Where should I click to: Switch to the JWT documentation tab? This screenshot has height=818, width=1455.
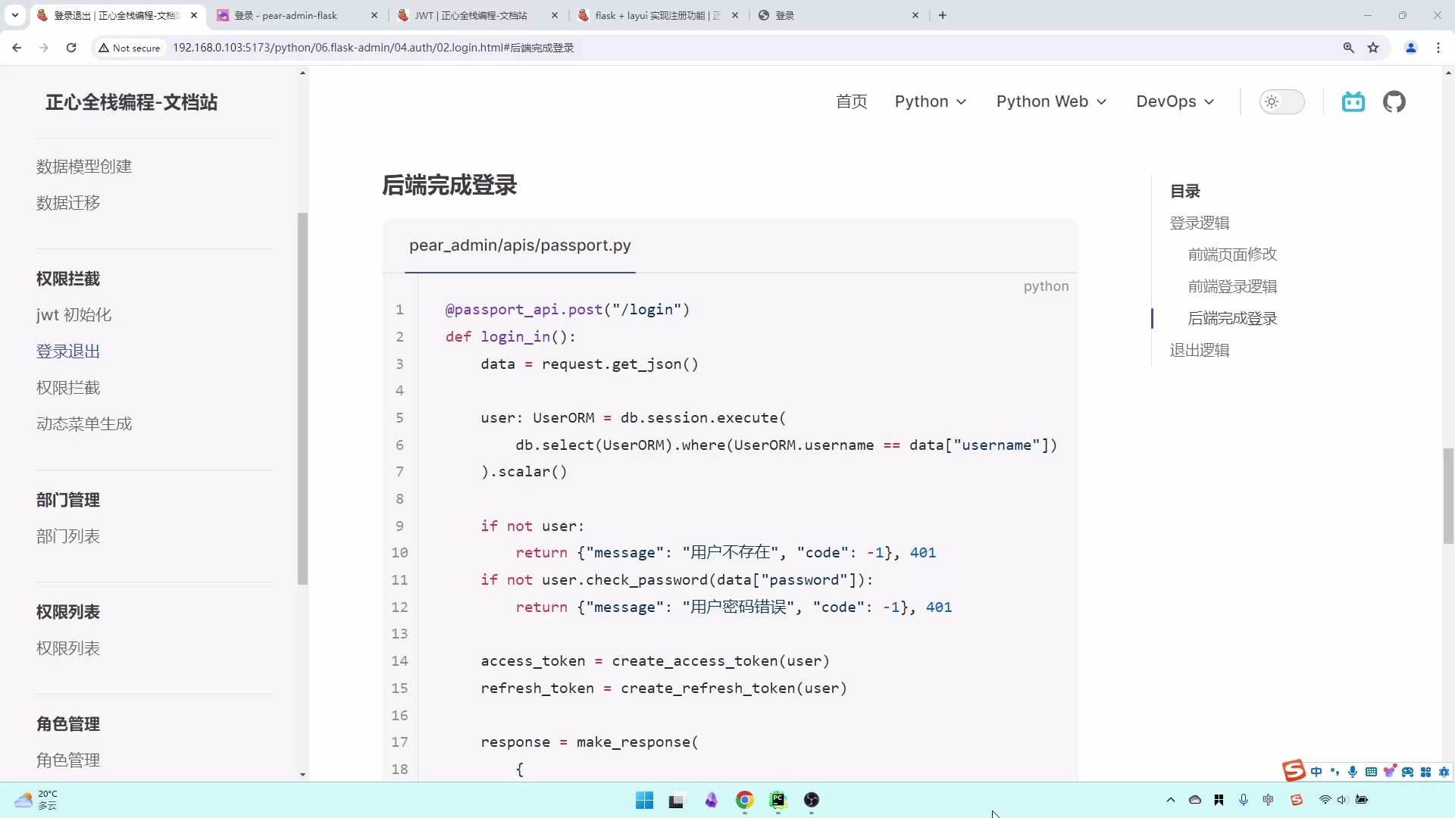click(x=474, y=15)
